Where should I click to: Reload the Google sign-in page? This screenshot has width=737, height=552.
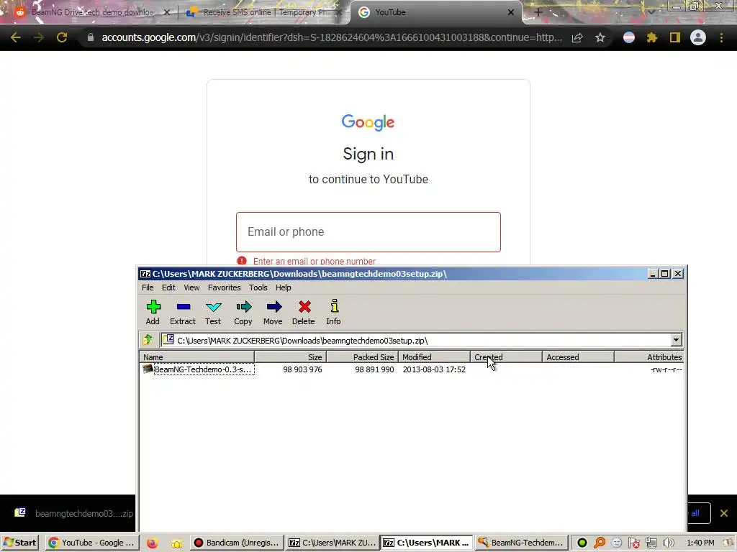(x=62, y=37)
